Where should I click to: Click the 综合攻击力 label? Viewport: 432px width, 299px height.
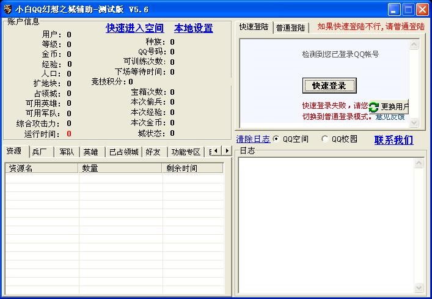[x=38, y=124]
